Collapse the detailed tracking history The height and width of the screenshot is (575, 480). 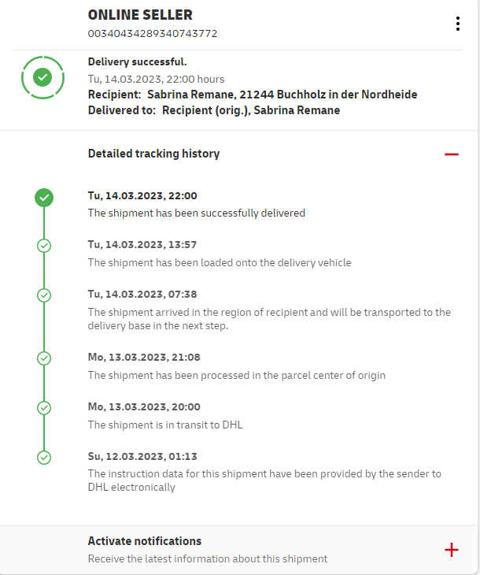click(x=451, y=154)
